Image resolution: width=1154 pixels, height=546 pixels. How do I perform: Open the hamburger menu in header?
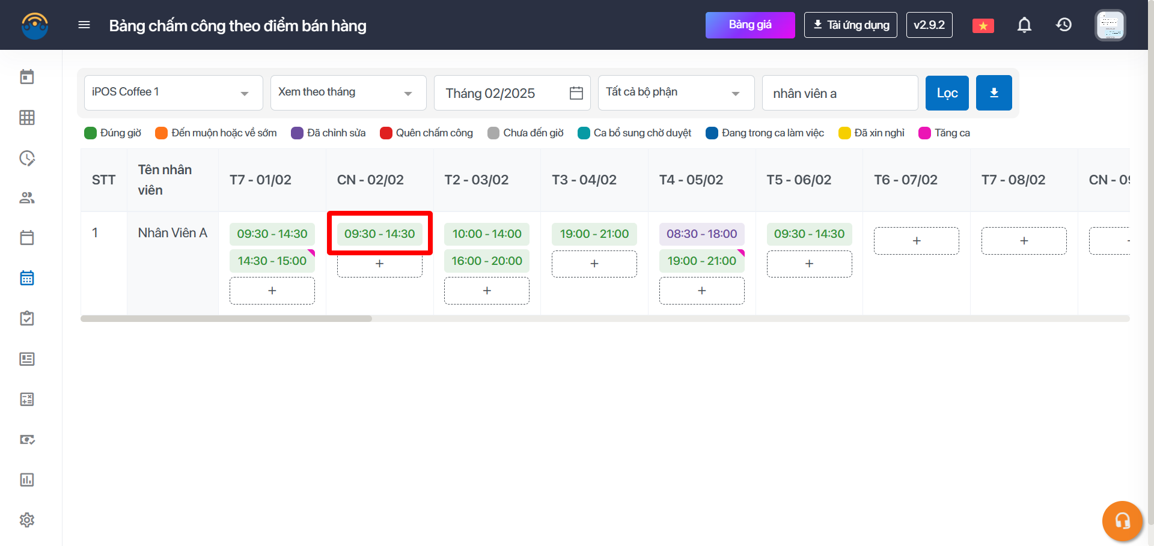click(x=84, y=25)
